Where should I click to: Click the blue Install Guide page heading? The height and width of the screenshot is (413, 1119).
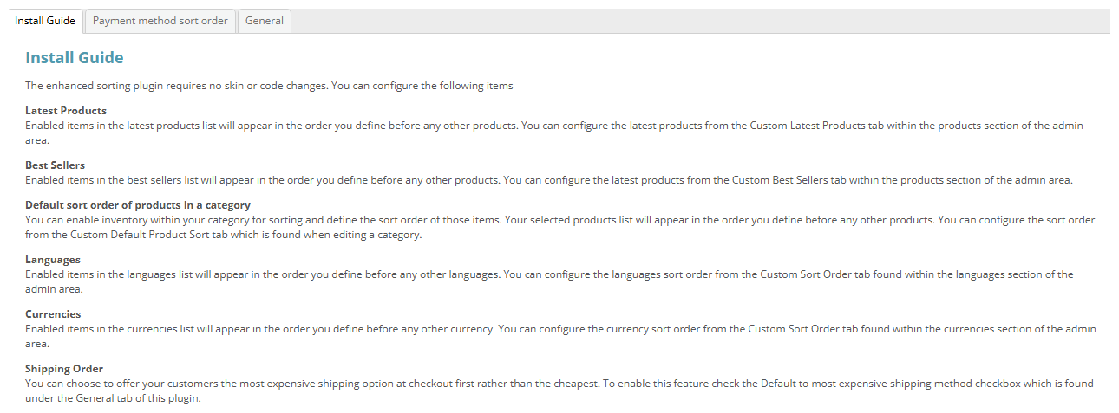tap(75, 58)
